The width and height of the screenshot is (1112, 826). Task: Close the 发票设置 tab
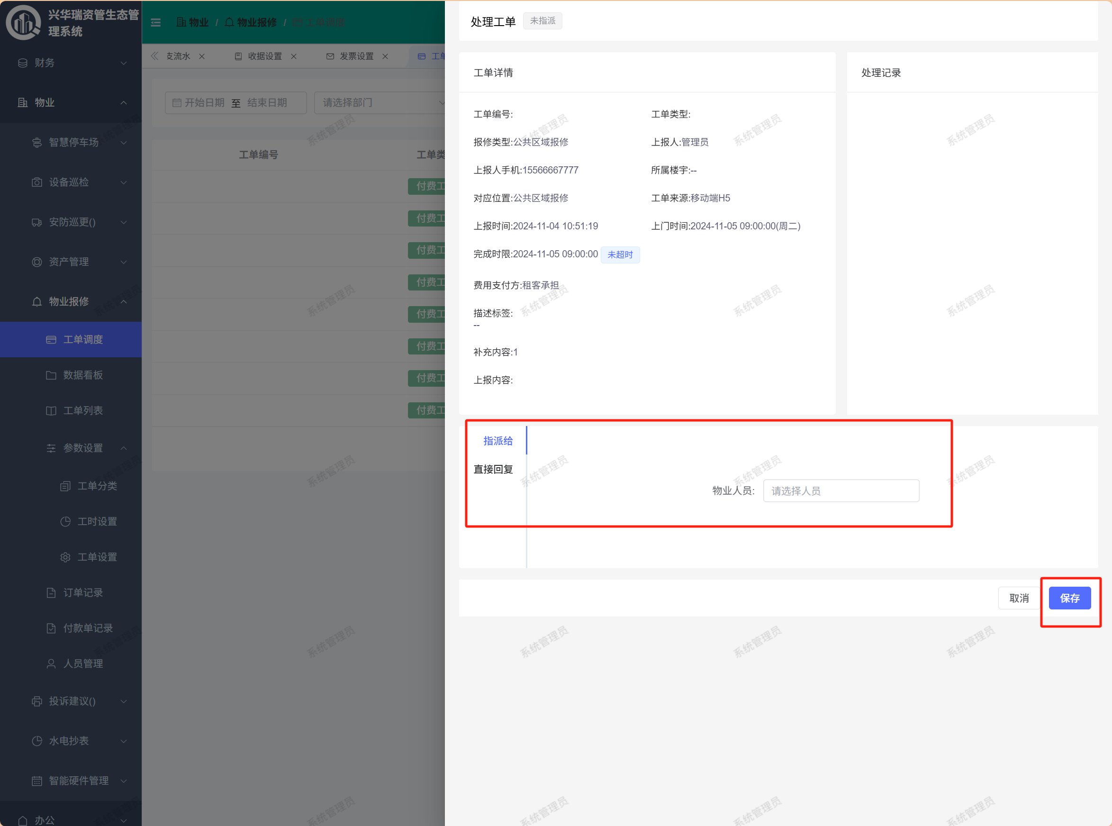click(385, 56)
